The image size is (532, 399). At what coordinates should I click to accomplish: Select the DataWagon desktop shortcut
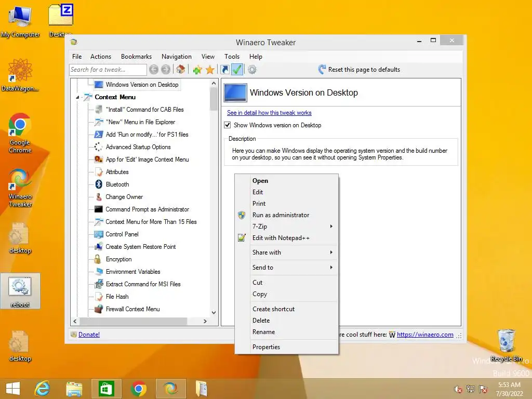[x=20, y=75]
